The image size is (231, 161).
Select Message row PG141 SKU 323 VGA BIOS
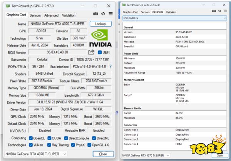(175, 42)
